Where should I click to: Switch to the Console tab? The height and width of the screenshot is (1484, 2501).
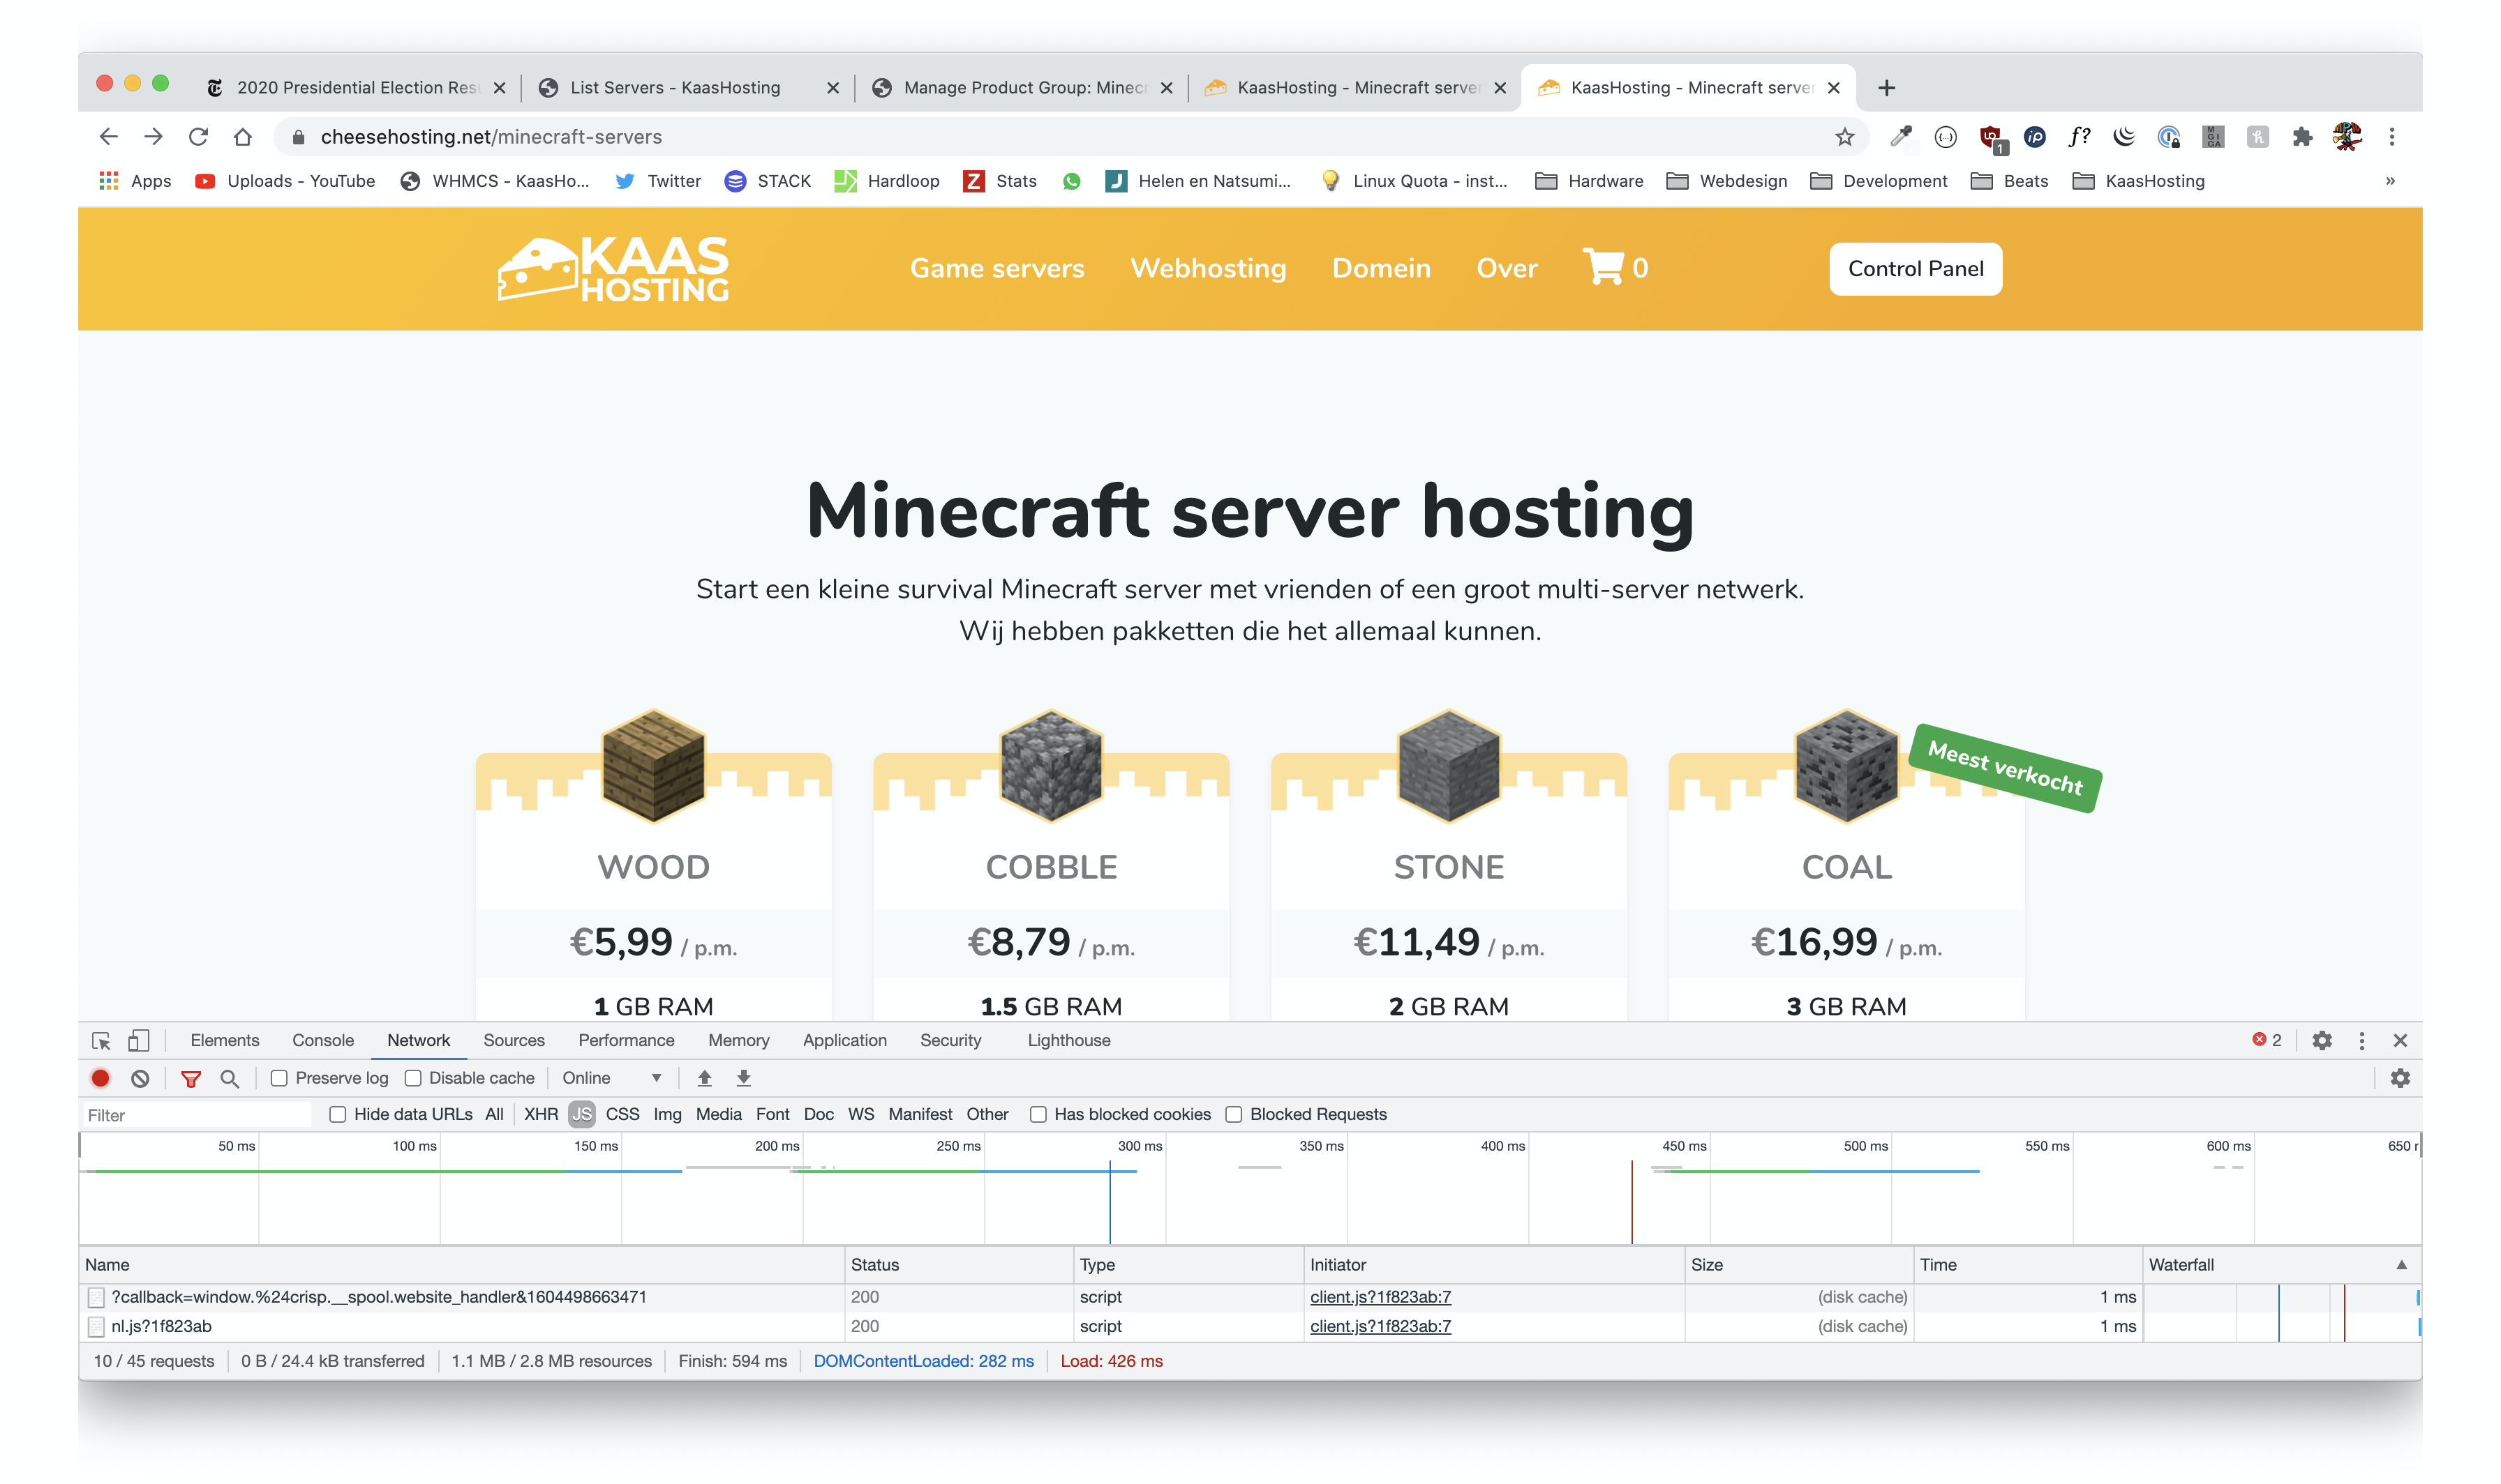(322, 1040)
